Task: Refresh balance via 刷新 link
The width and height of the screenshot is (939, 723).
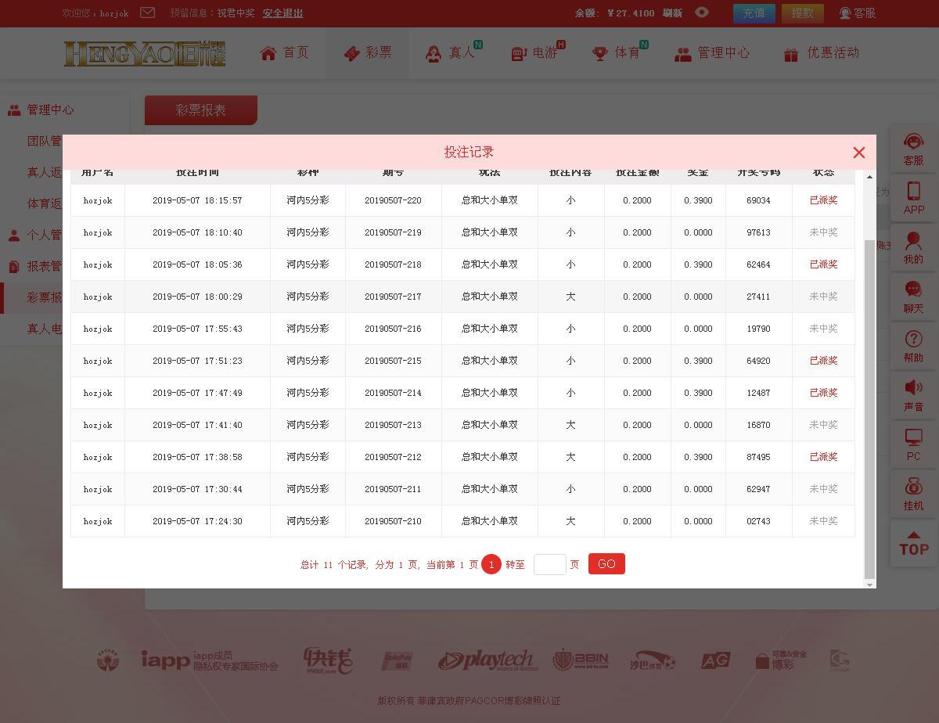Action: [x=672, y=13]
